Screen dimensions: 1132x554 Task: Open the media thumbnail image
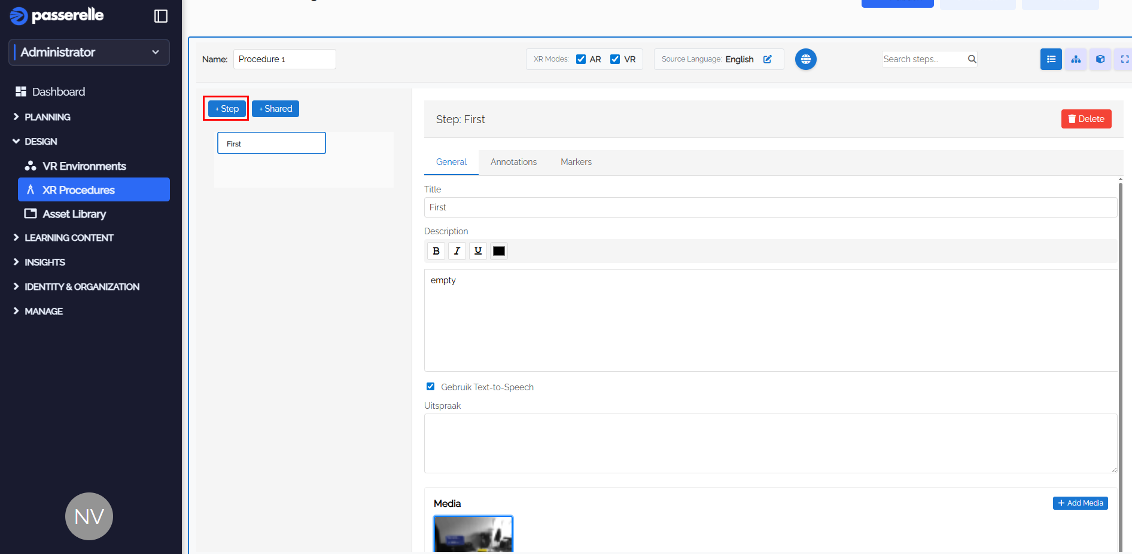(473, 534)
